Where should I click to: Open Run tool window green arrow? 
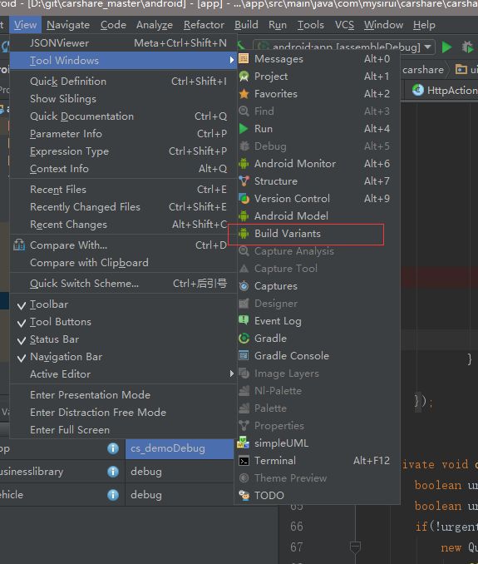(244, 129)
